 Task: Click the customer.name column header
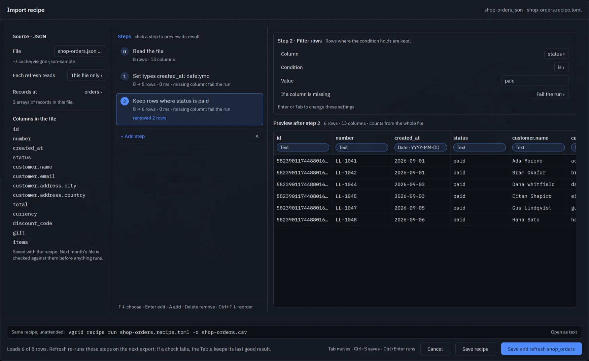pyautogui.click(x=530, y=138)
